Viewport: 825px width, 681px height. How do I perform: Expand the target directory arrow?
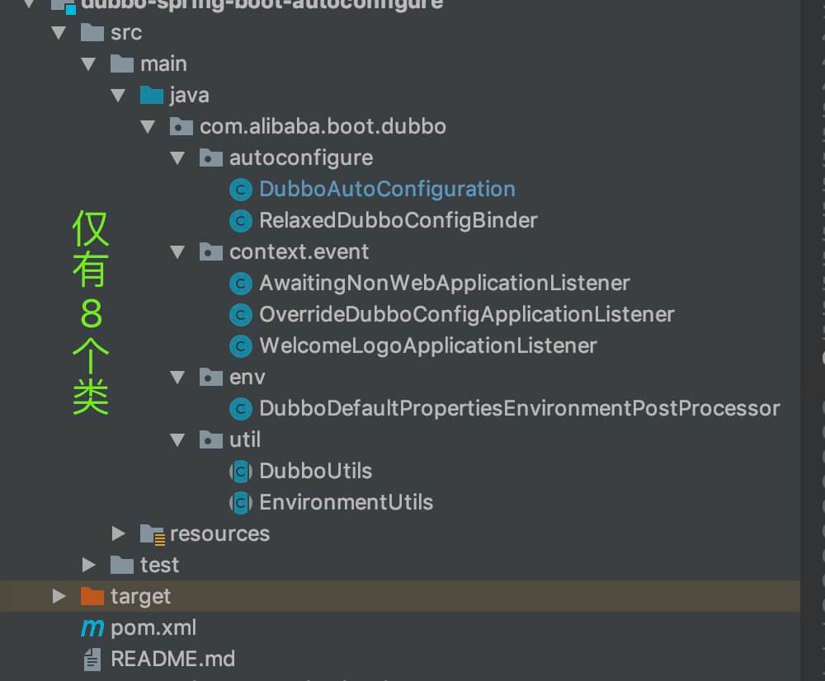coord(59,596)
